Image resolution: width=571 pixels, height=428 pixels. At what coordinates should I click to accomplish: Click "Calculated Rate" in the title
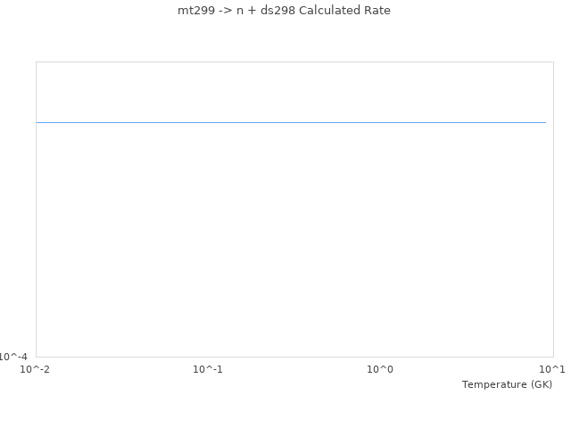pos(344,11)
